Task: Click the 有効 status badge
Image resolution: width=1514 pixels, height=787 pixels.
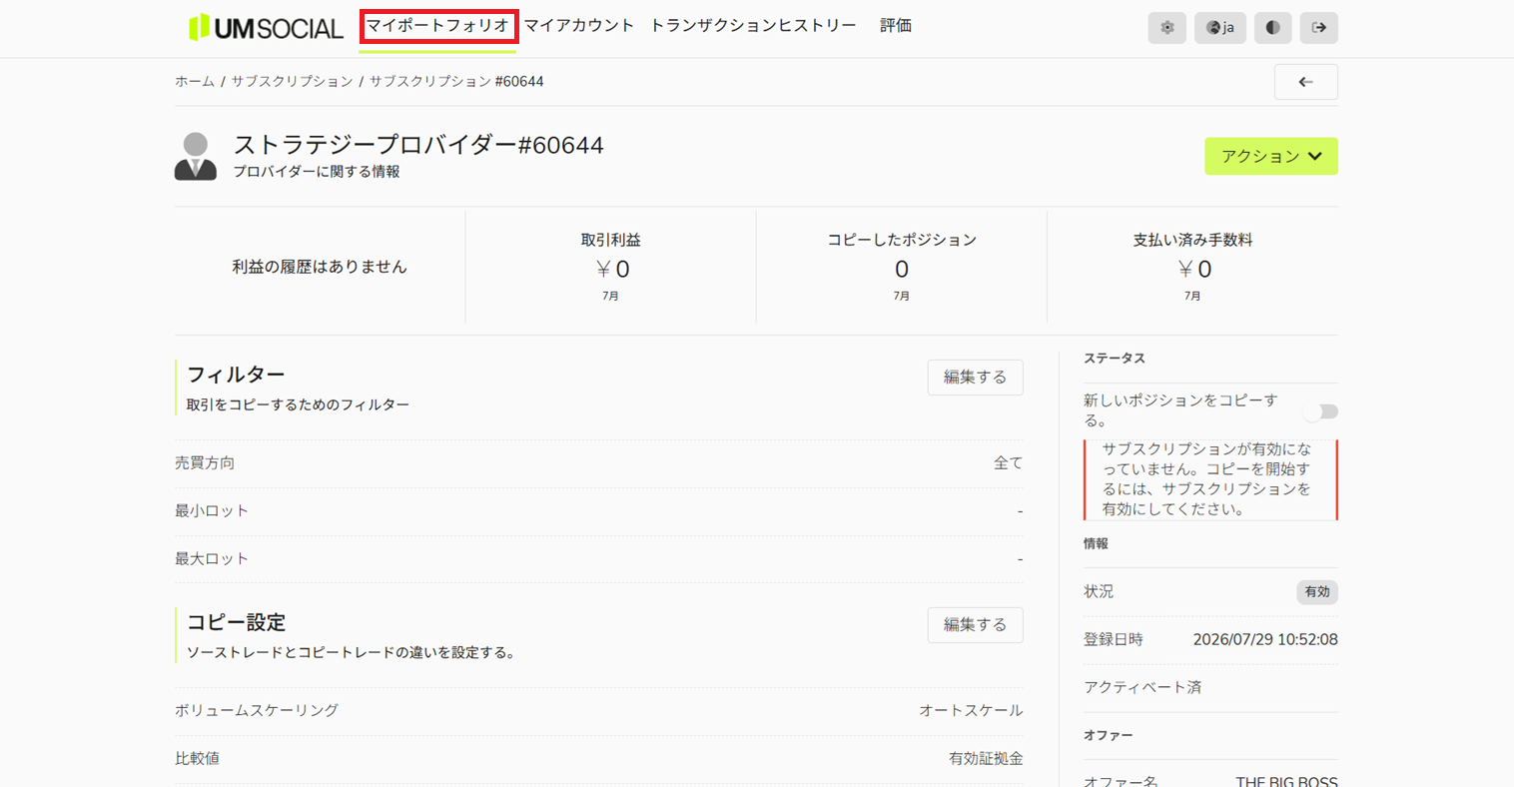Action: [1317, 591]
